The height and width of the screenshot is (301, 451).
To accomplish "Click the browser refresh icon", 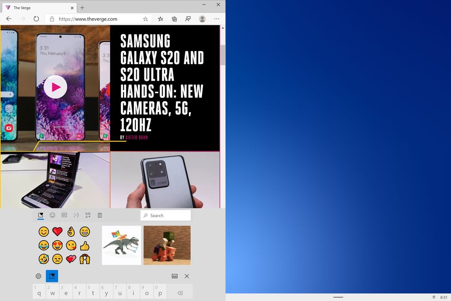I will point(36,19).
